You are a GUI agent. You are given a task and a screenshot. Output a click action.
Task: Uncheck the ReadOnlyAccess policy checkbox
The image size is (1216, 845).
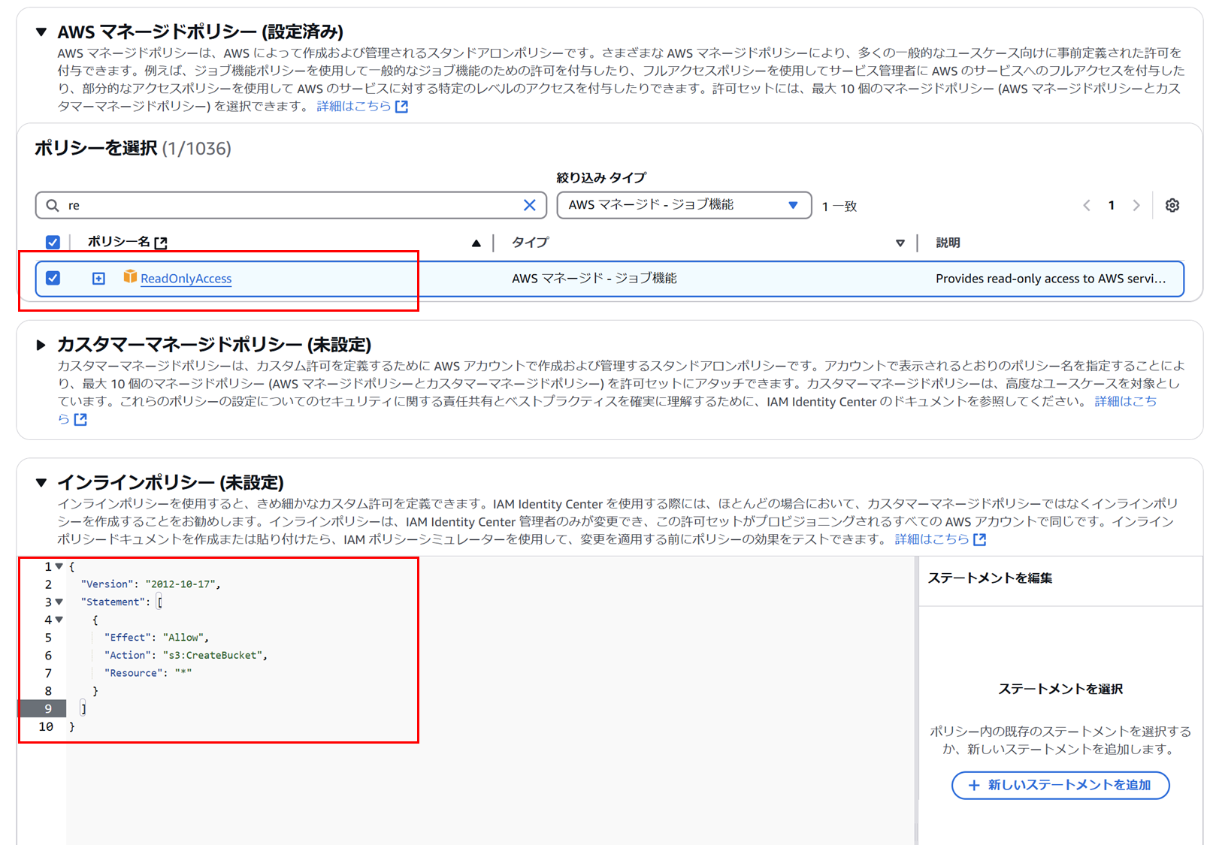pyautogui.click(x=53, y=278)
